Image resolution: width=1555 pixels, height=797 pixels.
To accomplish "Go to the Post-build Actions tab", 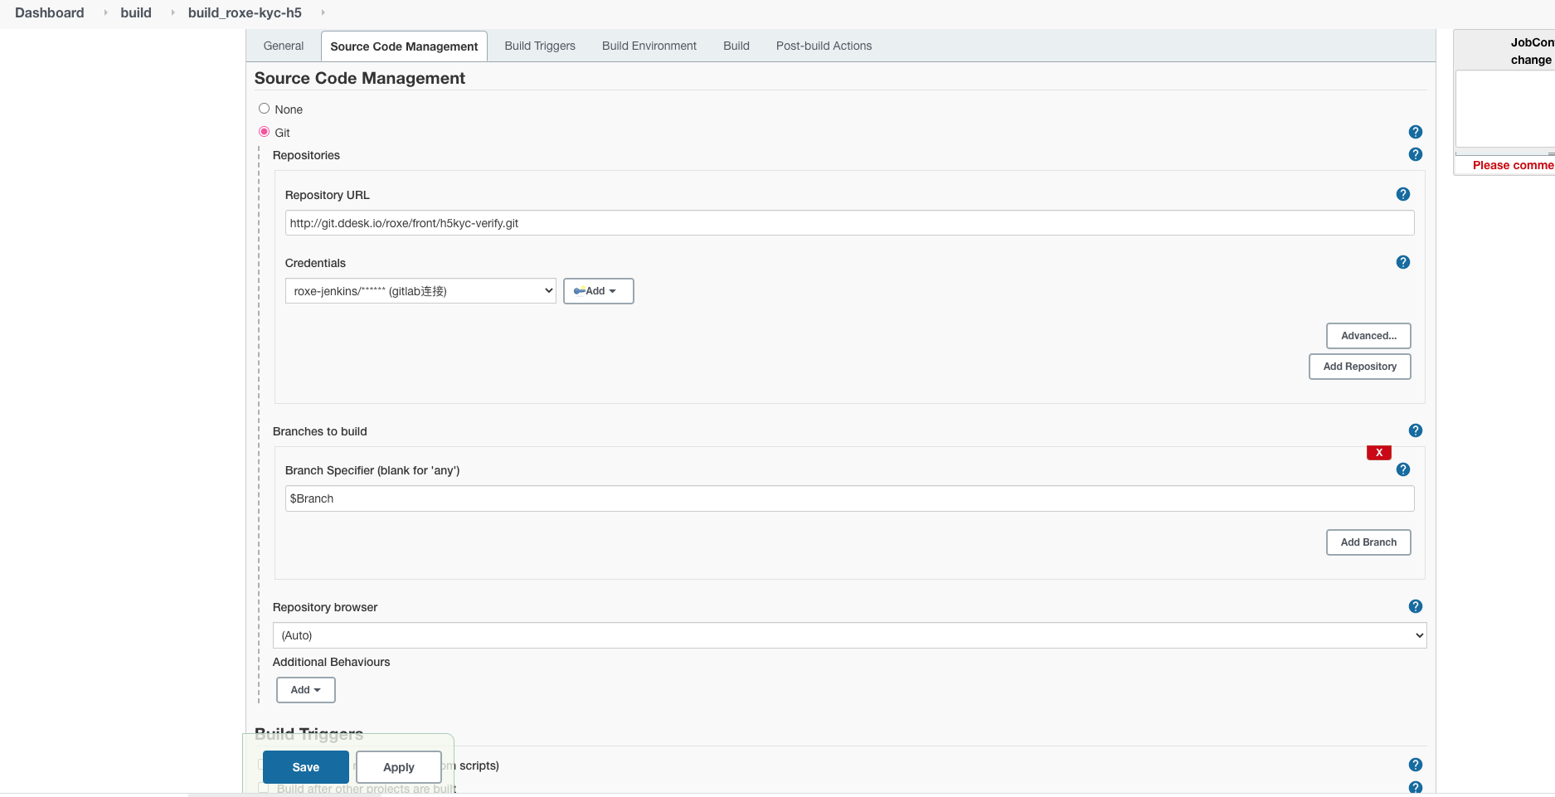I will point(824,46).
